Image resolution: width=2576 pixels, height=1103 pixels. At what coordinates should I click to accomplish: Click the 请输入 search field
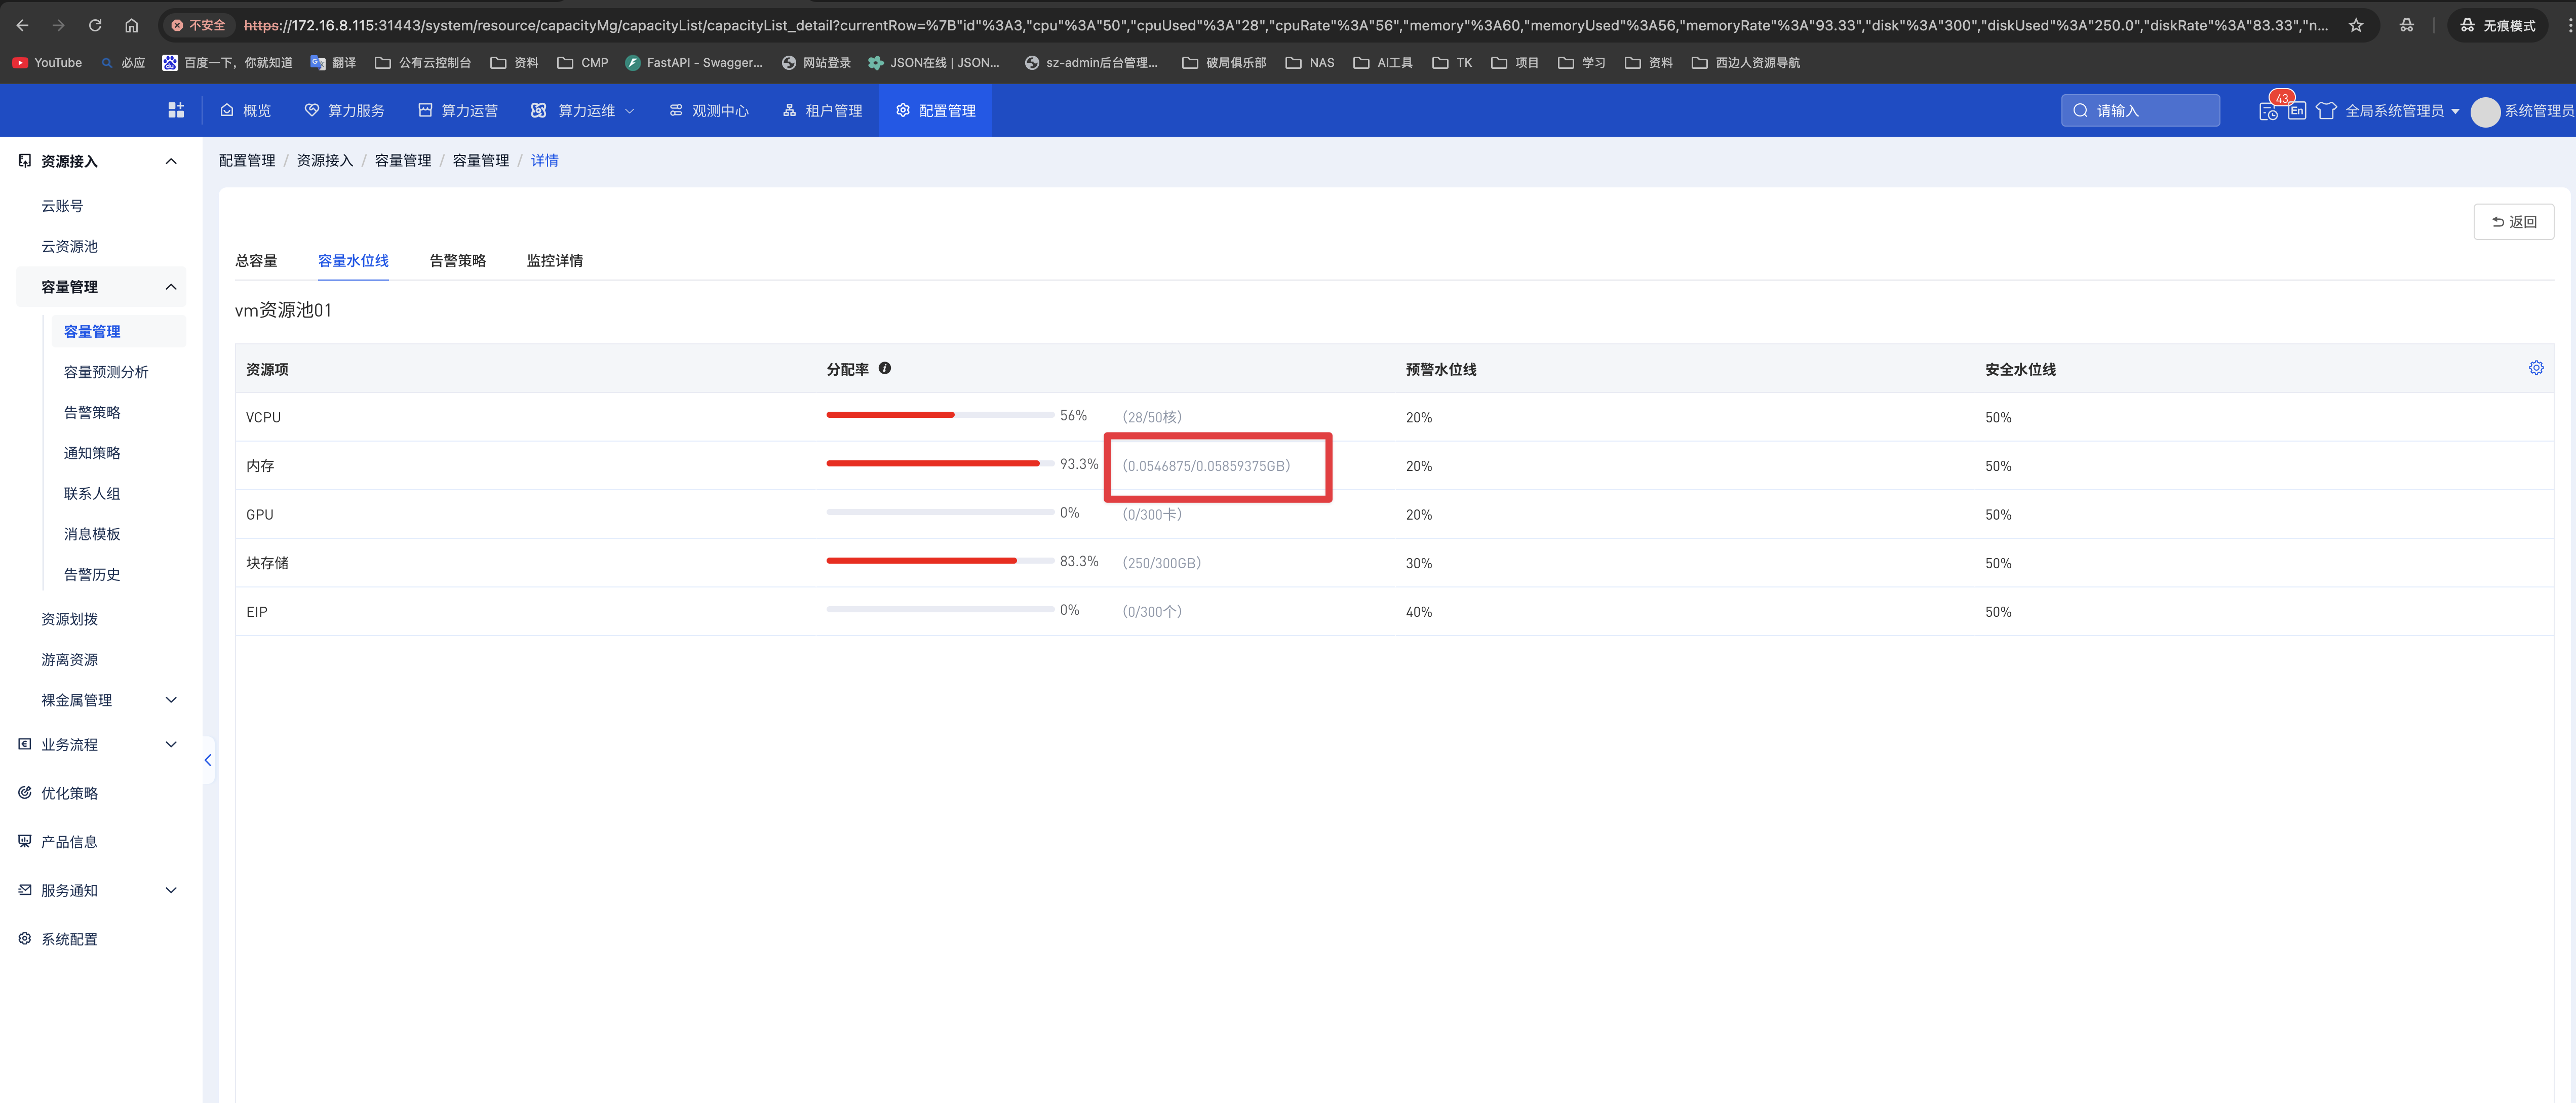click(2140, 110)
